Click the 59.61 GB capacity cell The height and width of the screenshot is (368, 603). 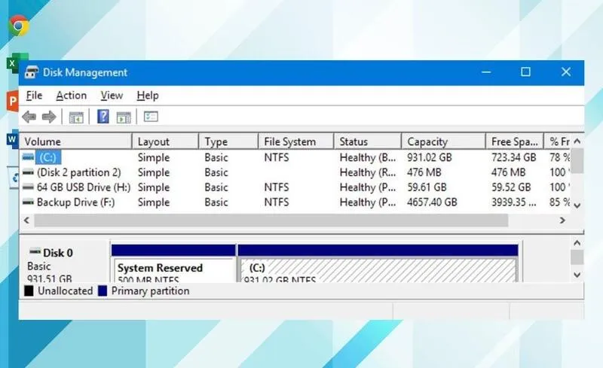pyautogui.click(x=427, y=187)
